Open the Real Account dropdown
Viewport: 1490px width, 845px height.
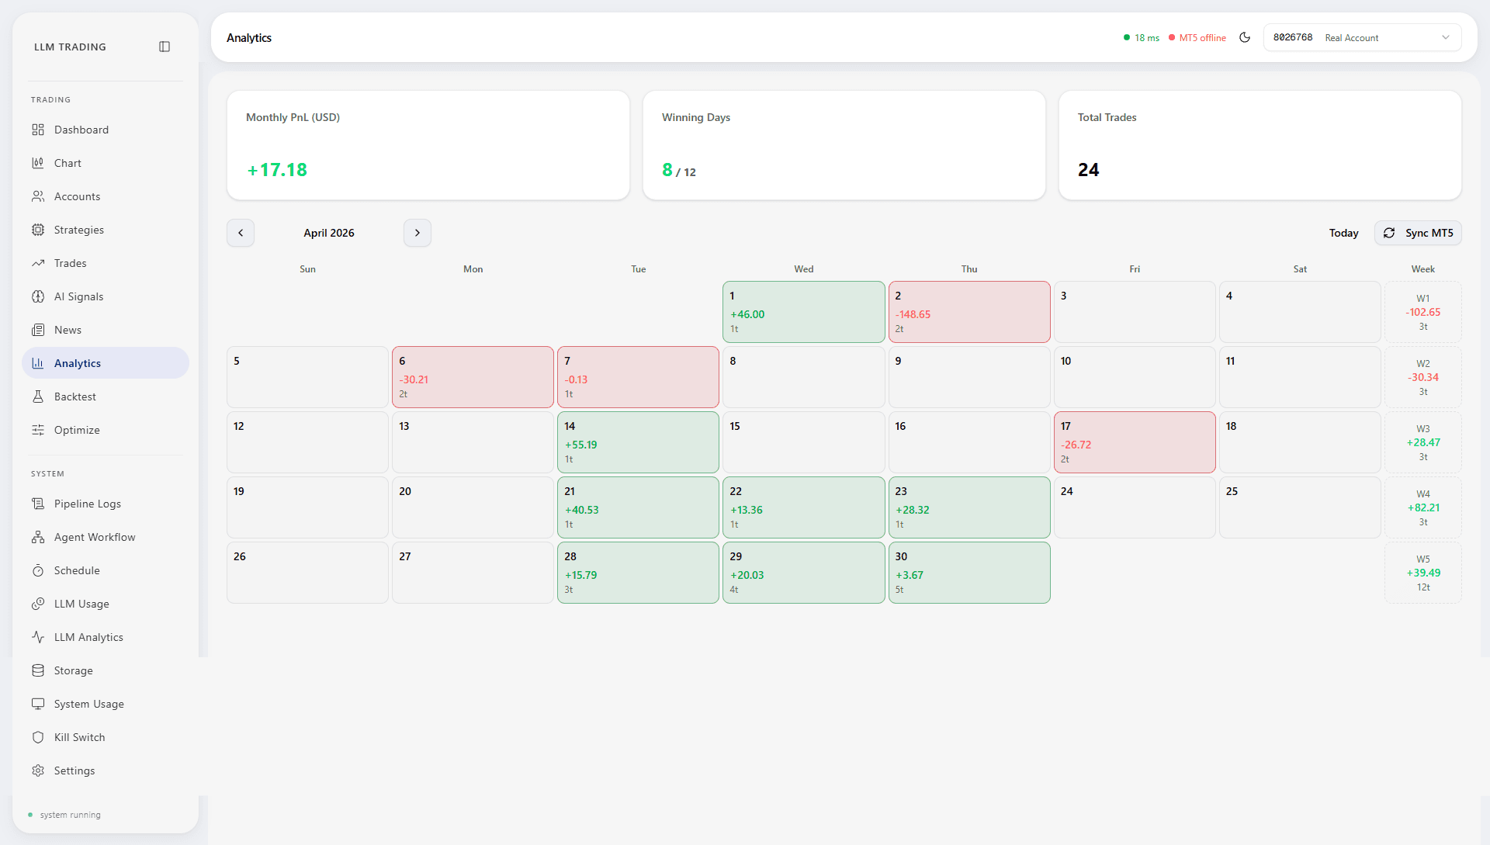pyautogui.click(x=1363, y=37)
